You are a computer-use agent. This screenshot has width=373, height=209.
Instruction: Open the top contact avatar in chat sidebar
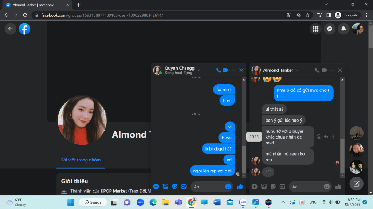(x=356, y=133)
